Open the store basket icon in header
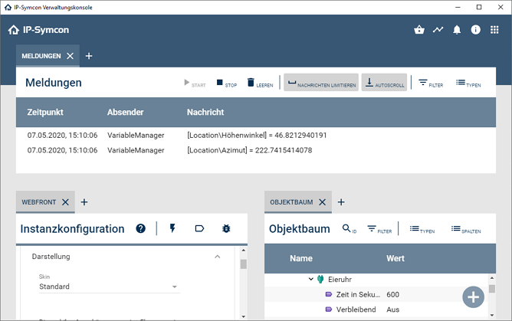The image size is (512, 321). point(418,31)
